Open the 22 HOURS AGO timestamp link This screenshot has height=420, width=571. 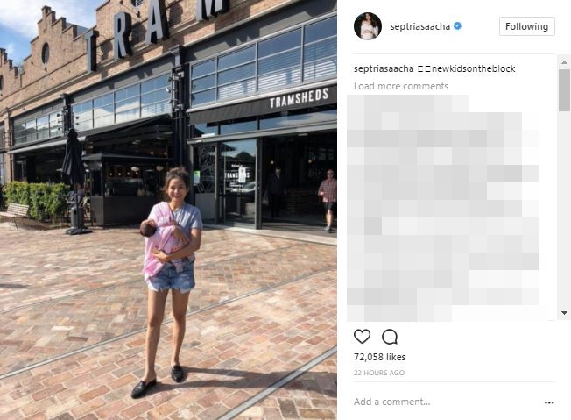[x=379, y=373]
